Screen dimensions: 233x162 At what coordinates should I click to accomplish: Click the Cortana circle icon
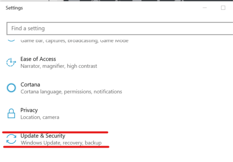11,88
